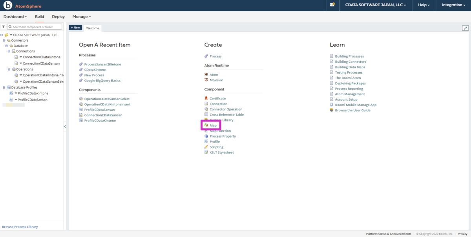Click the ProcessSansan2Kintone recent process icon
The width and height of the screenshot is (471, 237).
[x=81, y=64]
